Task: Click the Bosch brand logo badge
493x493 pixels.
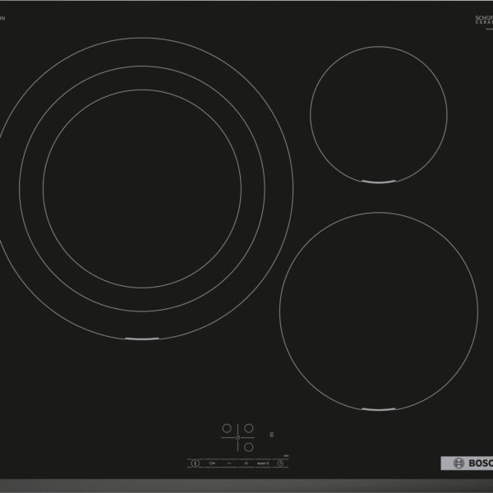Action: 468,462
